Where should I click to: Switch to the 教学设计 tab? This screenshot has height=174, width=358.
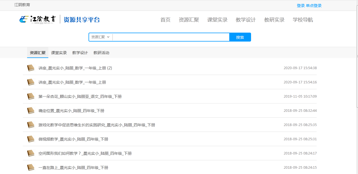[80, 53]
